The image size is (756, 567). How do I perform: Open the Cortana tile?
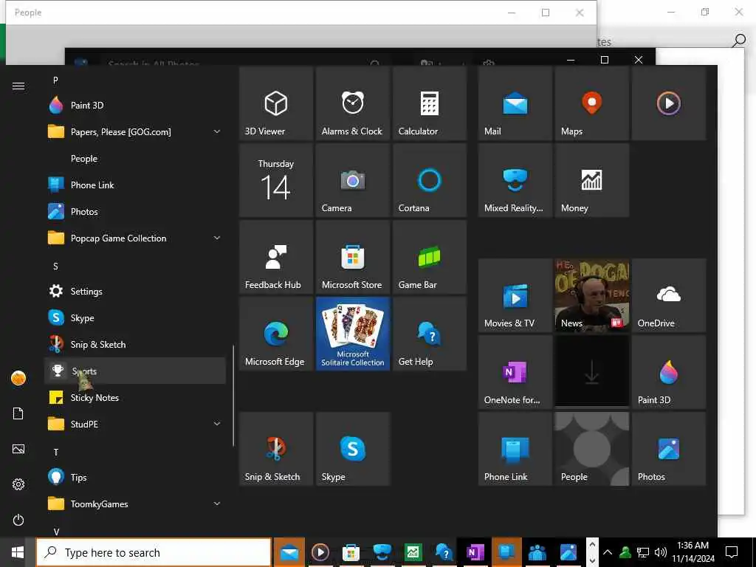[429, 180]
